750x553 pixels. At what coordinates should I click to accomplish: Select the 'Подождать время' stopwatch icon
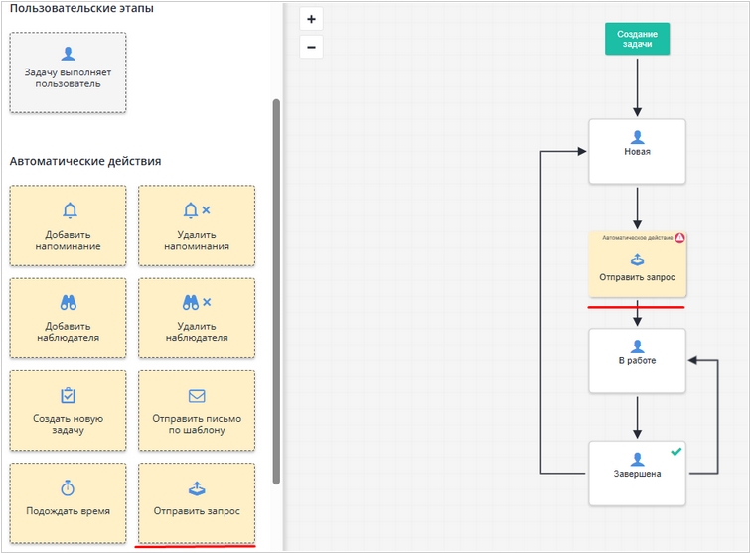(x=69, y=487)
